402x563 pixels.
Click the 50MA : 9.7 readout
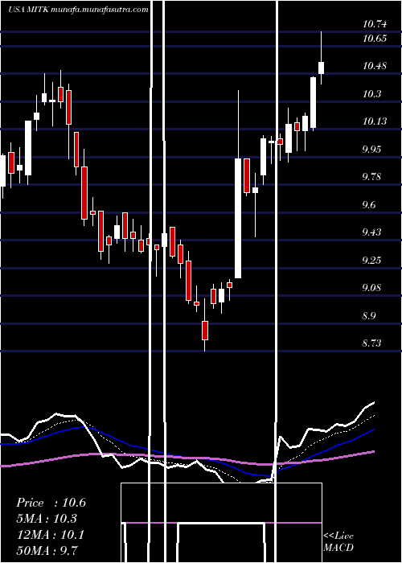[47, 550]
